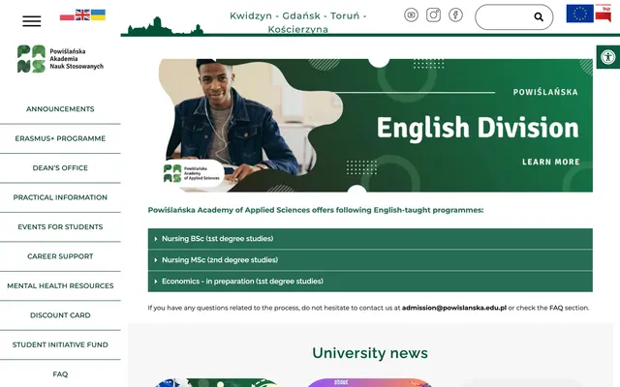Click the Kwidzyn - Gdańsk - Toruń - Kościerzyna text
This screenshot has height=387, width=620.
298,22
